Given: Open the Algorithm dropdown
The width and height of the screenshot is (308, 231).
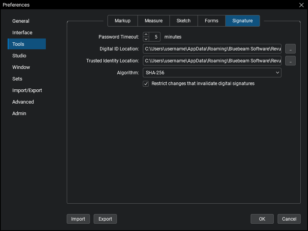Looking at the screenshot, I should (x=277, y=72).
